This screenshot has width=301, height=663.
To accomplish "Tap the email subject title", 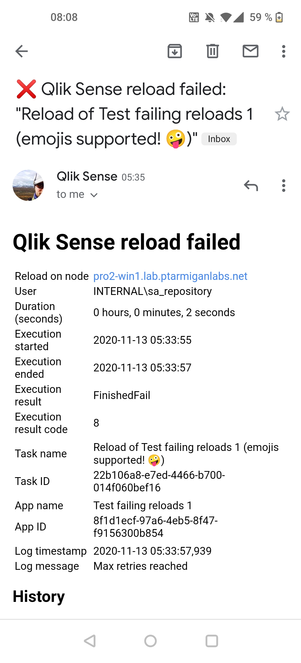I will [134, 114].
